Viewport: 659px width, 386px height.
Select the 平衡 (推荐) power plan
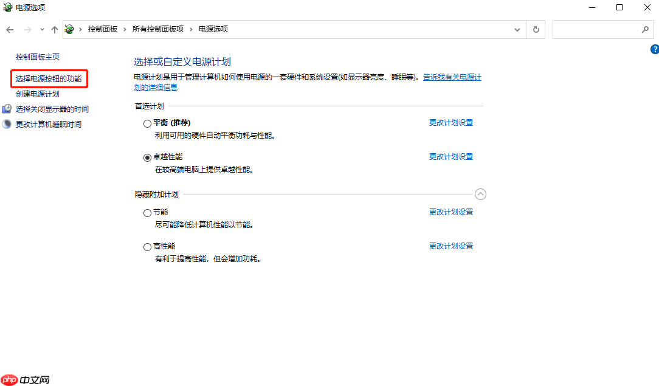coord(147,123)
